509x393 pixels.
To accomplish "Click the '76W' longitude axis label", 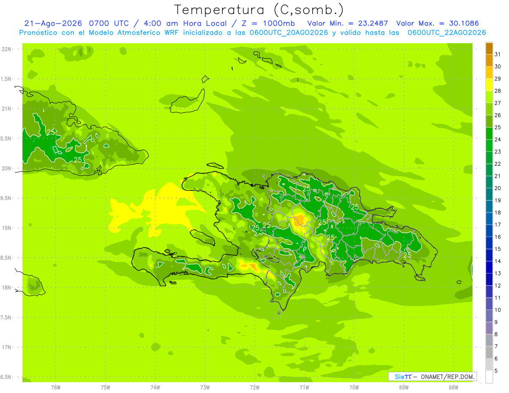I will (x=56, y=387).
